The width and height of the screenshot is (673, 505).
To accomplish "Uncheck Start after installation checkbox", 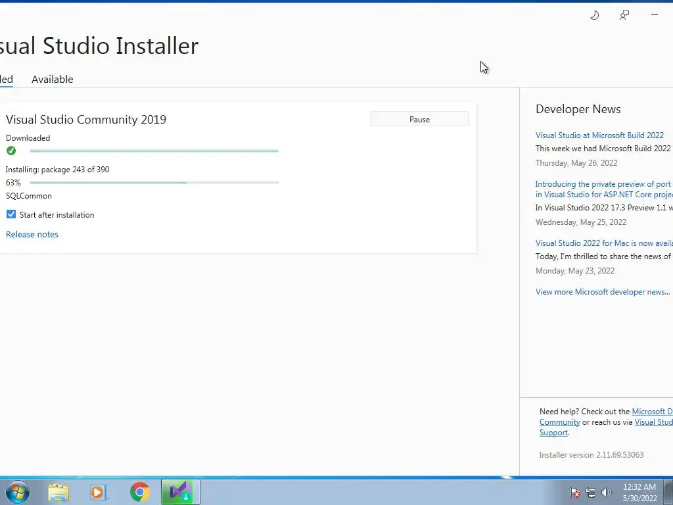I will coord(11,214).
